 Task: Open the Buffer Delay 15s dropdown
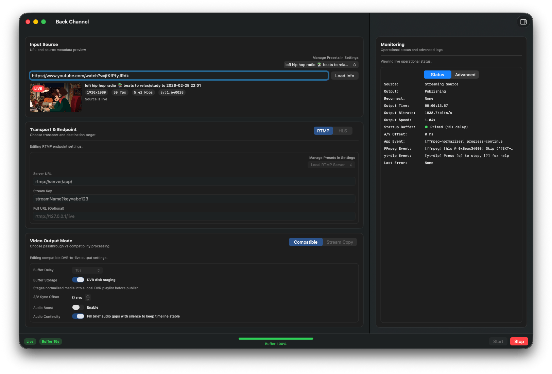point(87,270)
